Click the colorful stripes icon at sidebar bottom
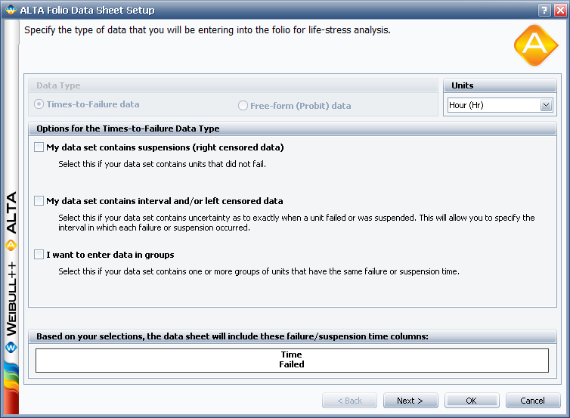Screen dimensions: 570x418 pos(10,387)
